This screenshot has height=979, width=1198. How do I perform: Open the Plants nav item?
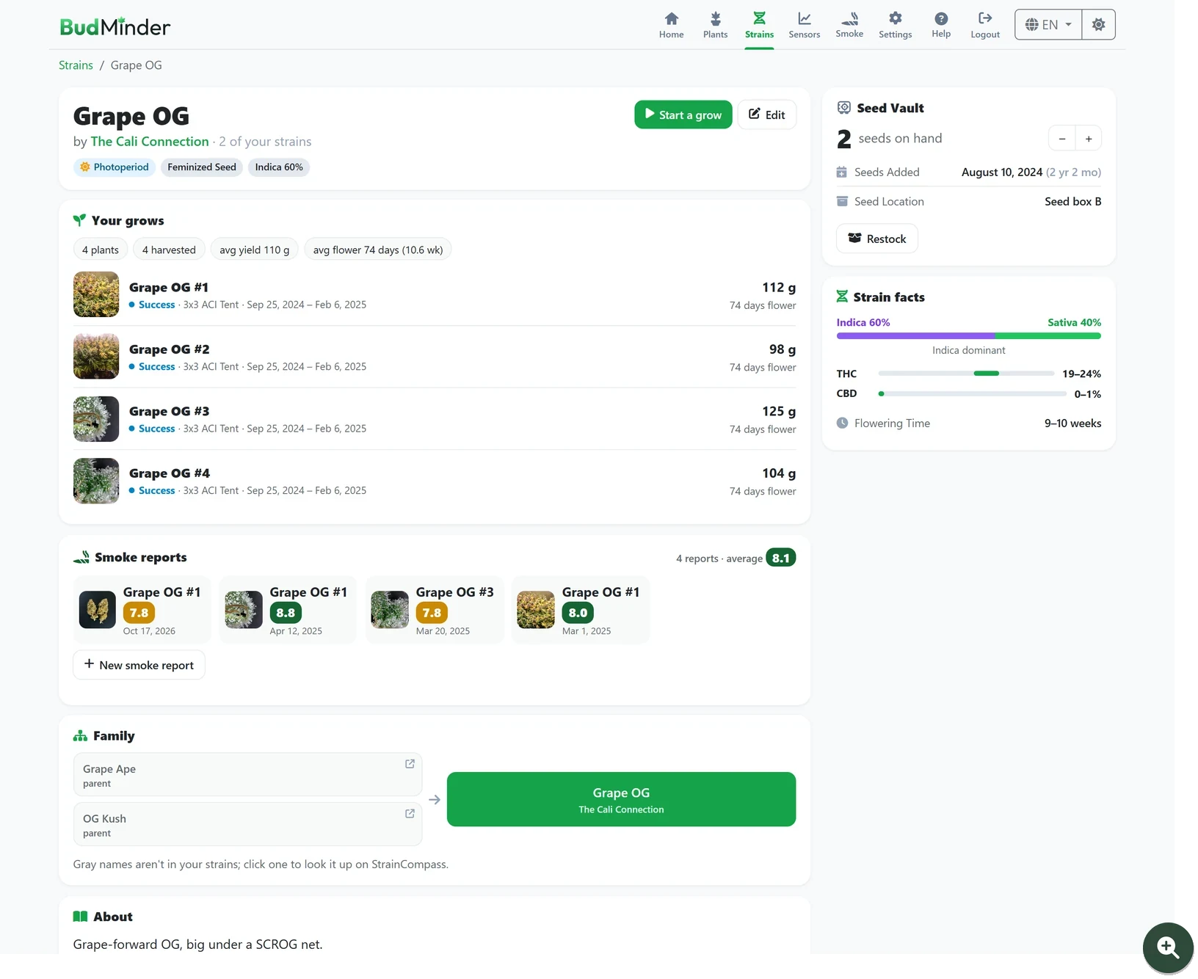(715, 25)
